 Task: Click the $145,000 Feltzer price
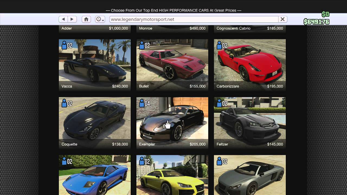(x=275, y=144)
